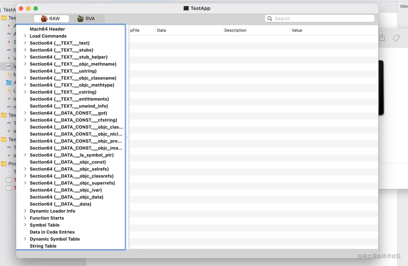Expand Section64 (__DATA_CONST,__cfstring)

pos(25,120)
